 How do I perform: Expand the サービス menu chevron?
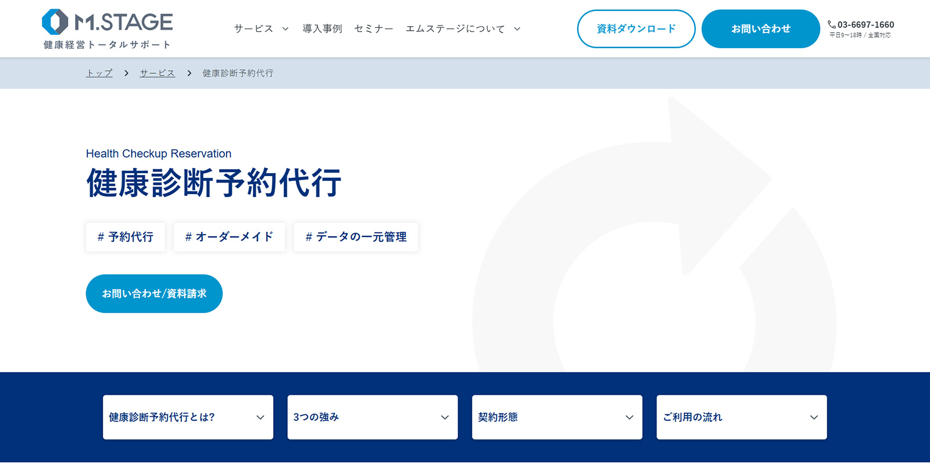(285, 29)
